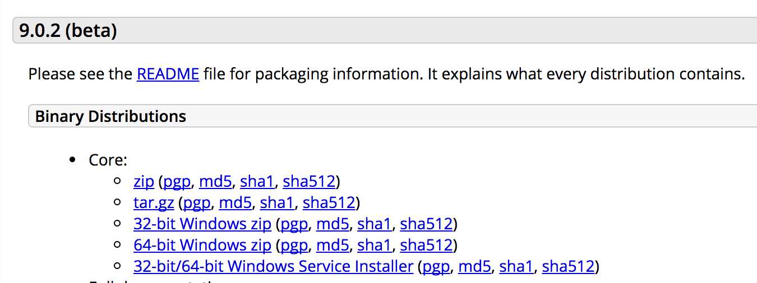Viewport: 757px width, 283px height.
Task: Open pgp signature for Windows Service Installer
Action: pyautogui.click(x=436, y=267)
